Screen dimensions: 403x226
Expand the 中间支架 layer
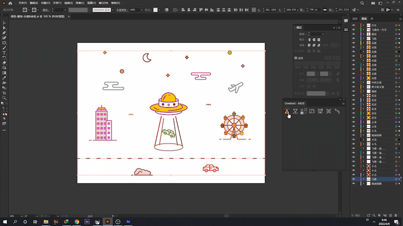pyautogui.click(x=363, y=82)
